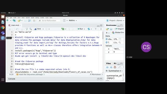Collapse the code fold arrow on line 8
Image resolution: width=167 pixels, height=94 pixels.
pos(13,61)
